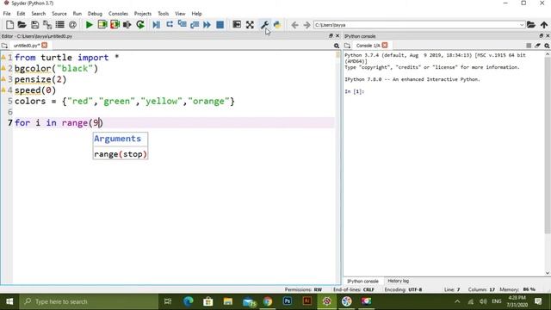Re-run the last script
The image size is (551, 310).
[140, 25]
